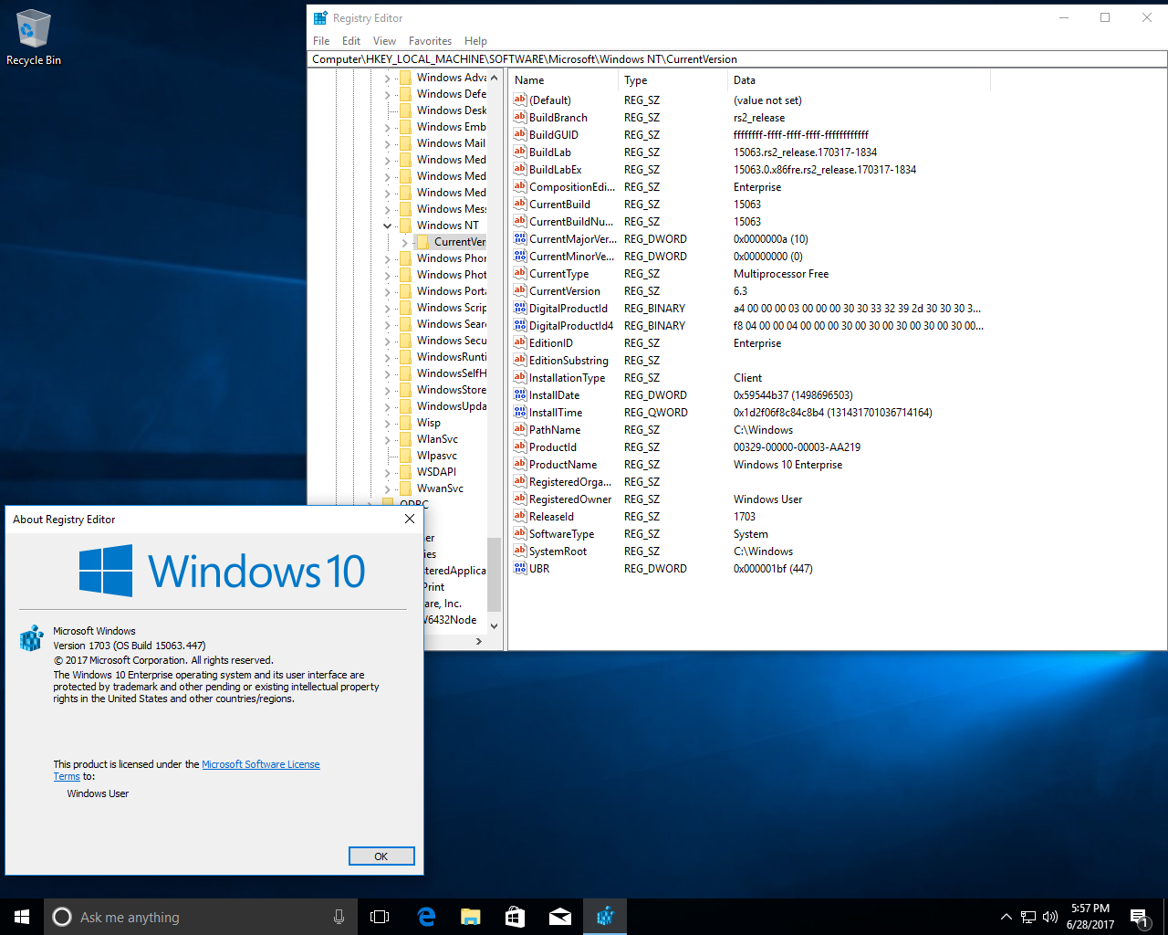Expand the WindowsUpdate tree node
1168x935 pixels.
pyautogui.click(x=388, y=406)
